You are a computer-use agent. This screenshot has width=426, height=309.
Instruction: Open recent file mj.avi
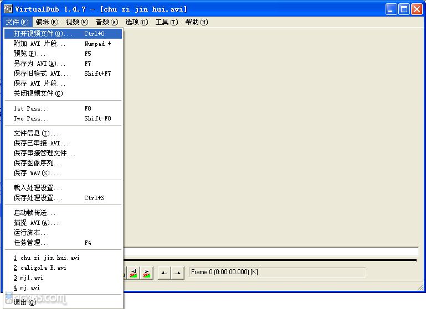tap(63, 287)
